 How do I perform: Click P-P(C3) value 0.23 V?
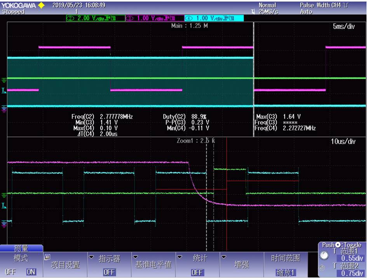200,122
